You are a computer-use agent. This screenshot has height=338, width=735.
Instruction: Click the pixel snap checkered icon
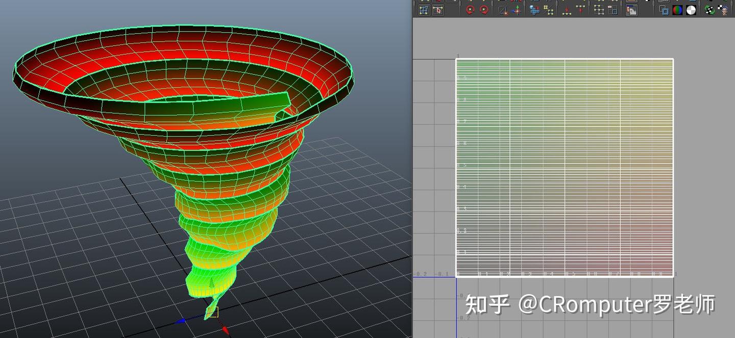pyautogui.click(x=724, y=10)
